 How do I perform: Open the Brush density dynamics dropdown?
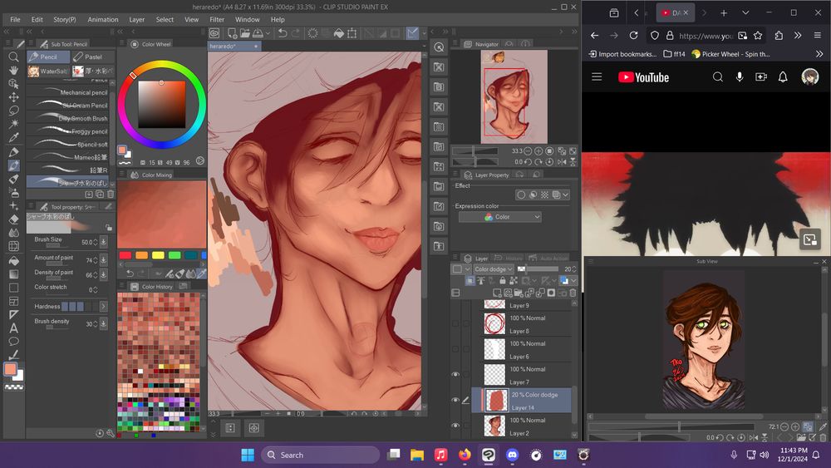pos(104,323)
